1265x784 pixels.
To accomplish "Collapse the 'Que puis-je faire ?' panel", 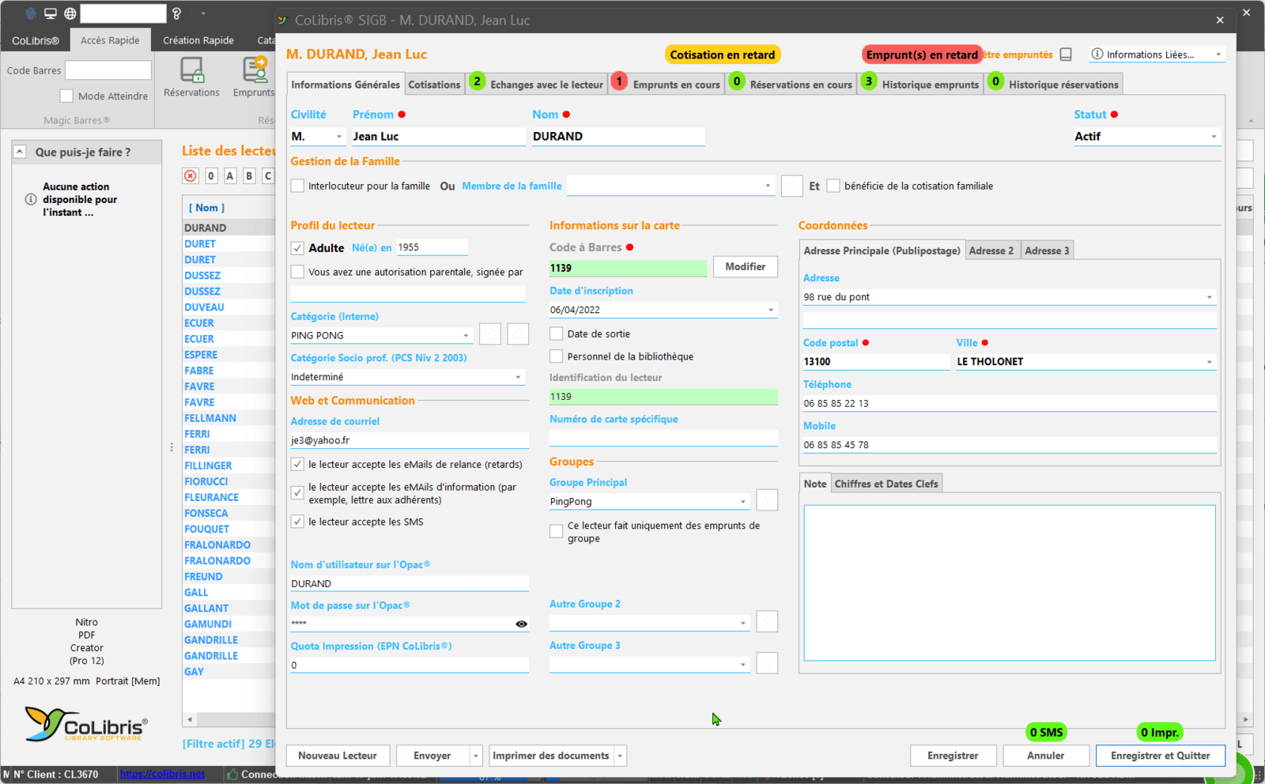I will point(21,152).
